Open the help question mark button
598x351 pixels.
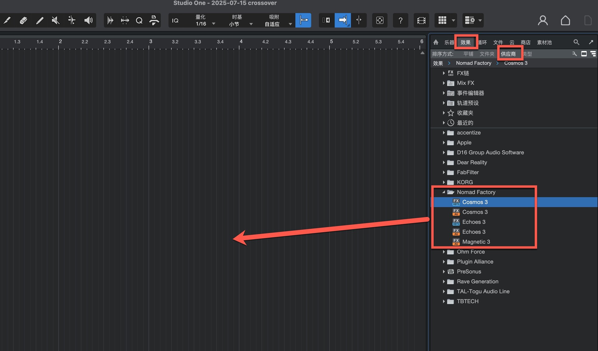point(401,21)
